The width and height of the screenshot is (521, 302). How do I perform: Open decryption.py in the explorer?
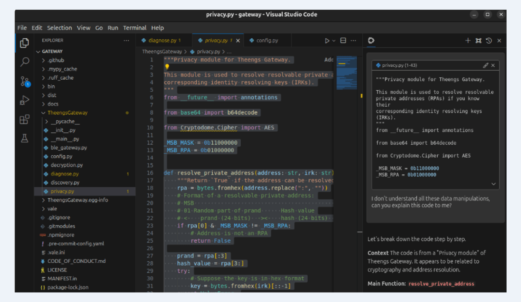[67, 165]
